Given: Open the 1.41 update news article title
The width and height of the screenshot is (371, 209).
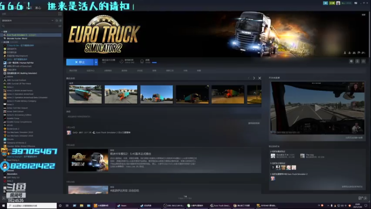Looking at the screenshot, I should (x=131, y=154).
